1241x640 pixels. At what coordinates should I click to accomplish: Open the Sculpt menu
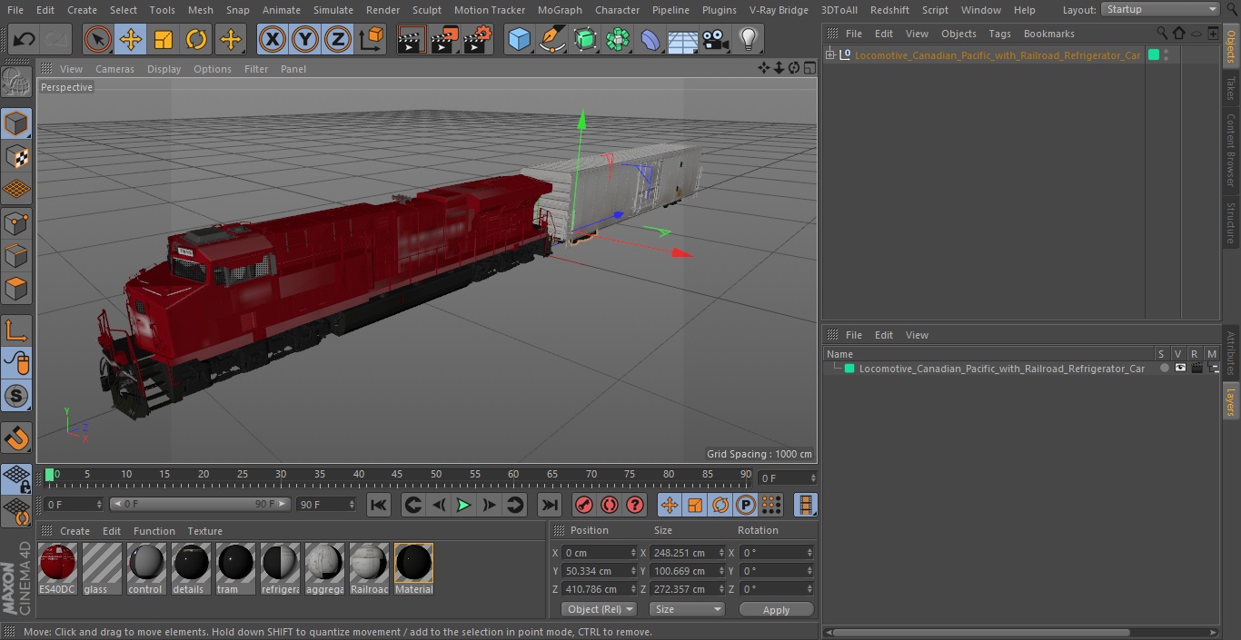426,10
